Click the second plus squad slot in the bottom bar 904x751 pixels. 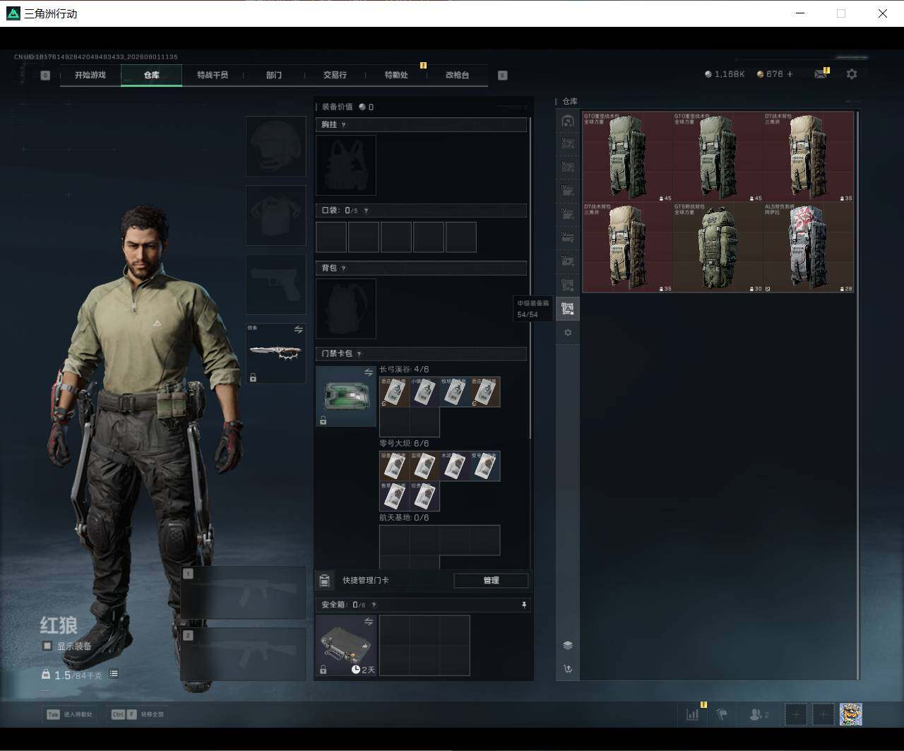pyautogui.click(x=823, y=714)
